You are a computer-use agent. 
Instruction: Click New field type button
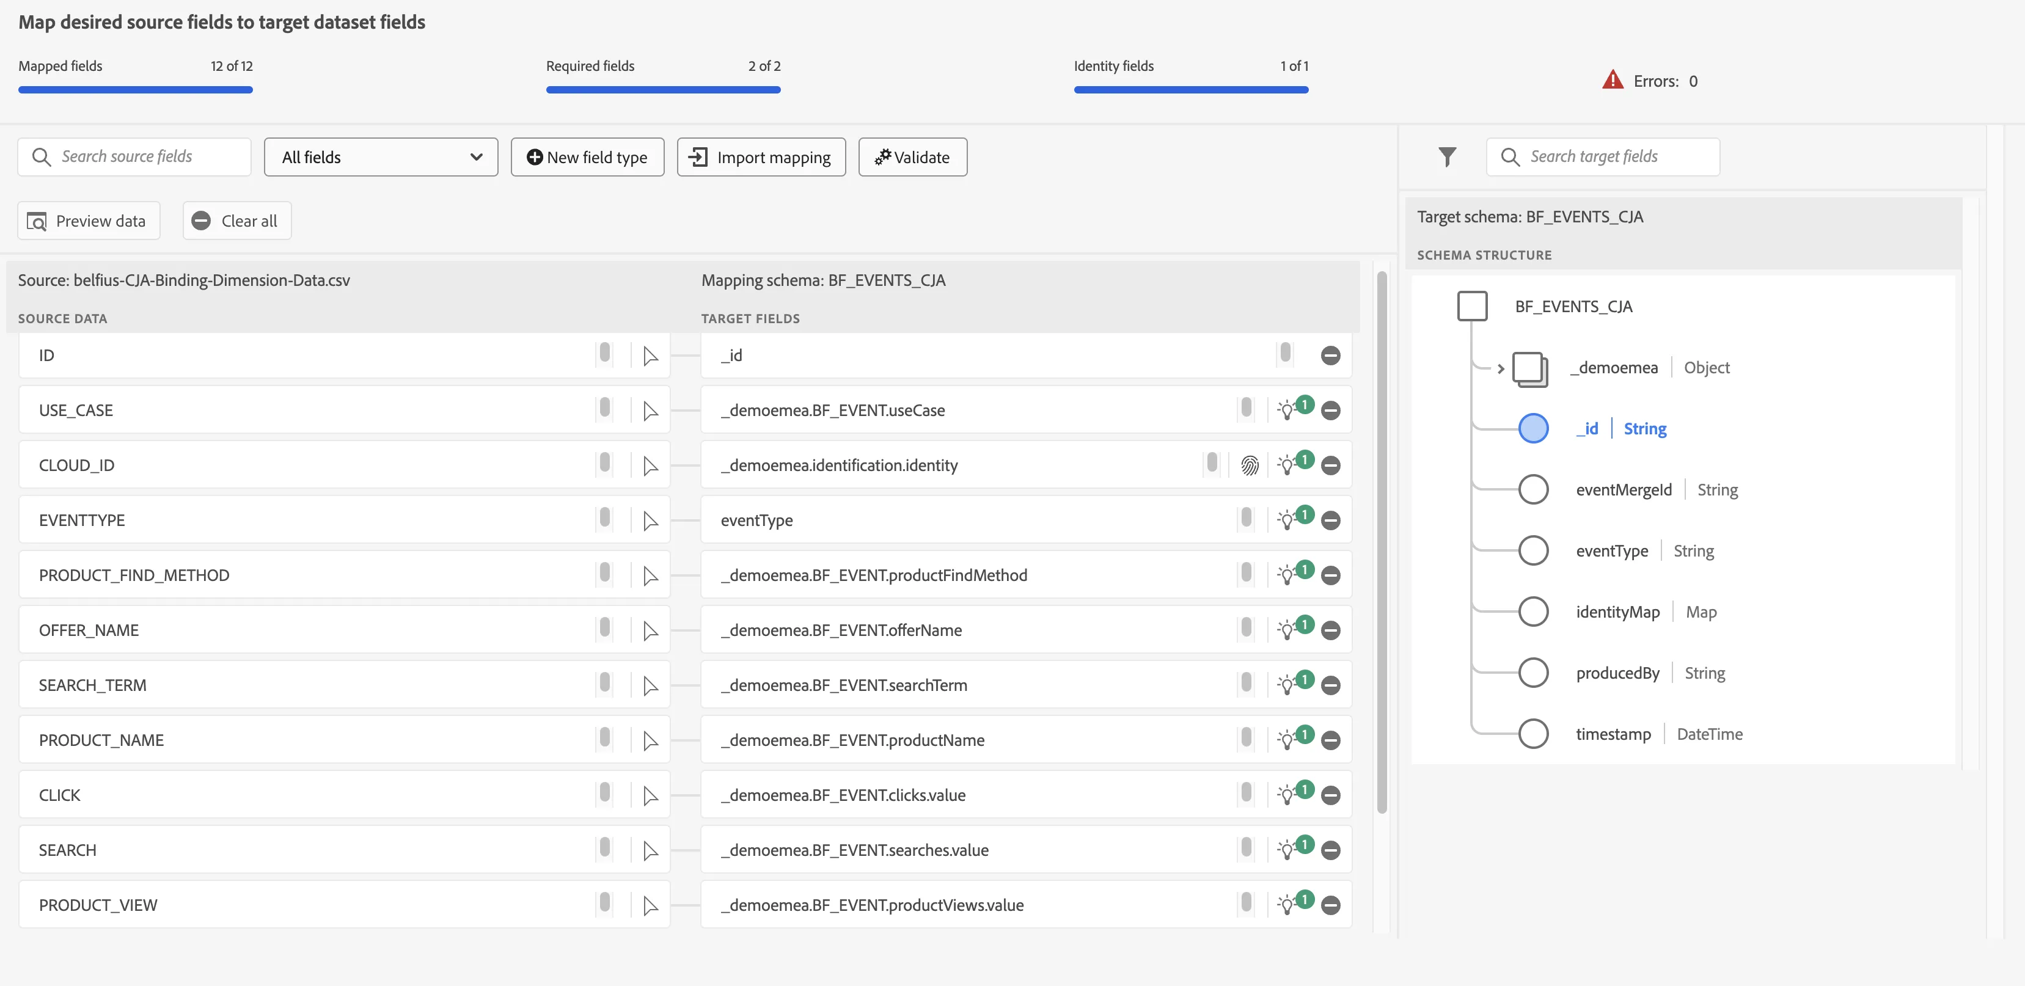tap(587, 157)
